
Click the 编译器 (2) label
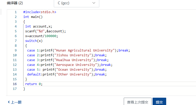pos(15,3)
